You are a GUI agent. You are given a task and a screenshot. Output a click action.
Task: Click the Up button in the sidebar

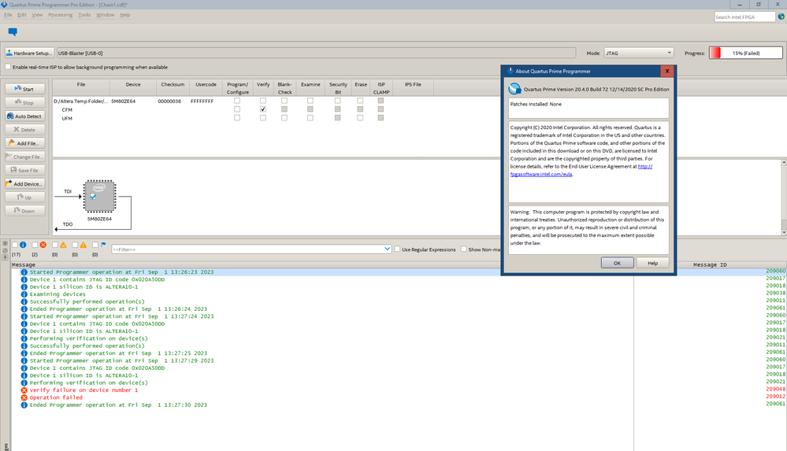pyautogui.click(x=25, y=197)
